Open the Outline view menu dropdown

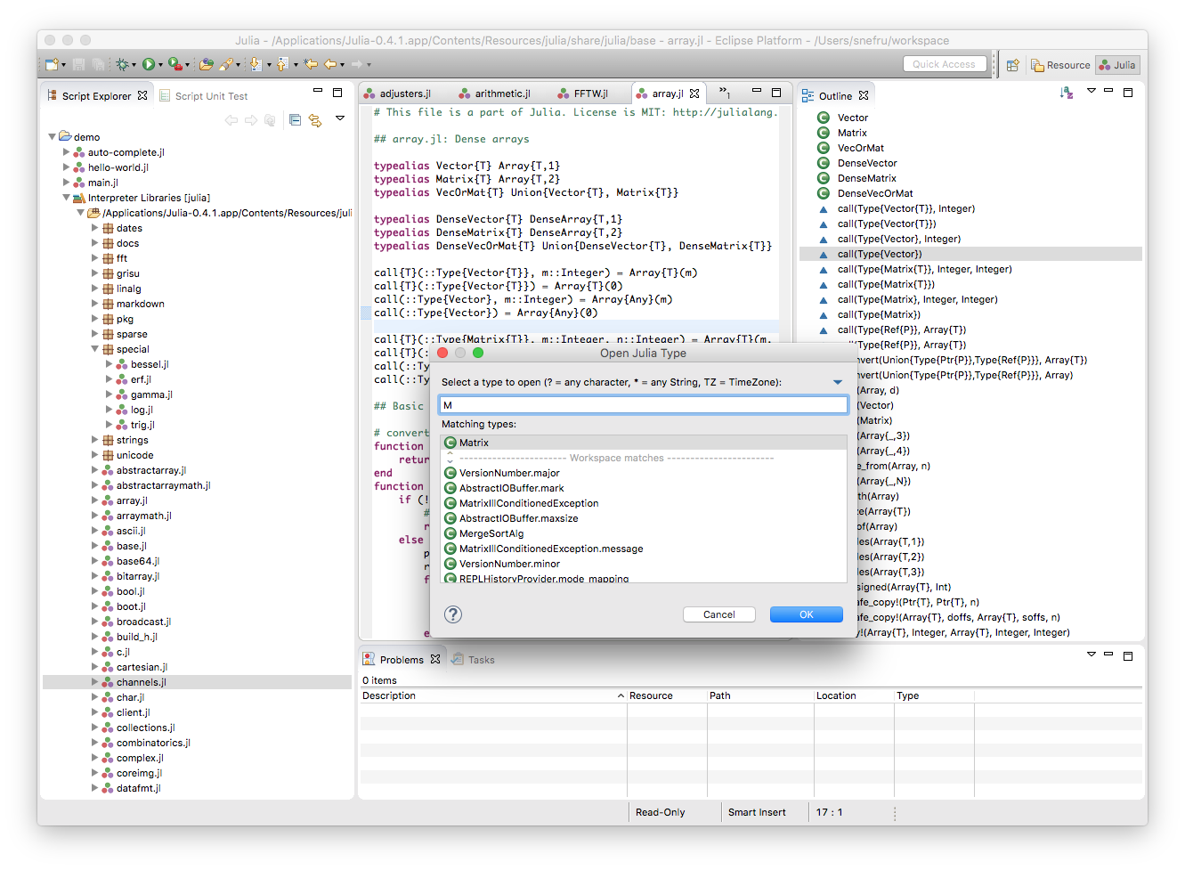(x=1092, y=93)
